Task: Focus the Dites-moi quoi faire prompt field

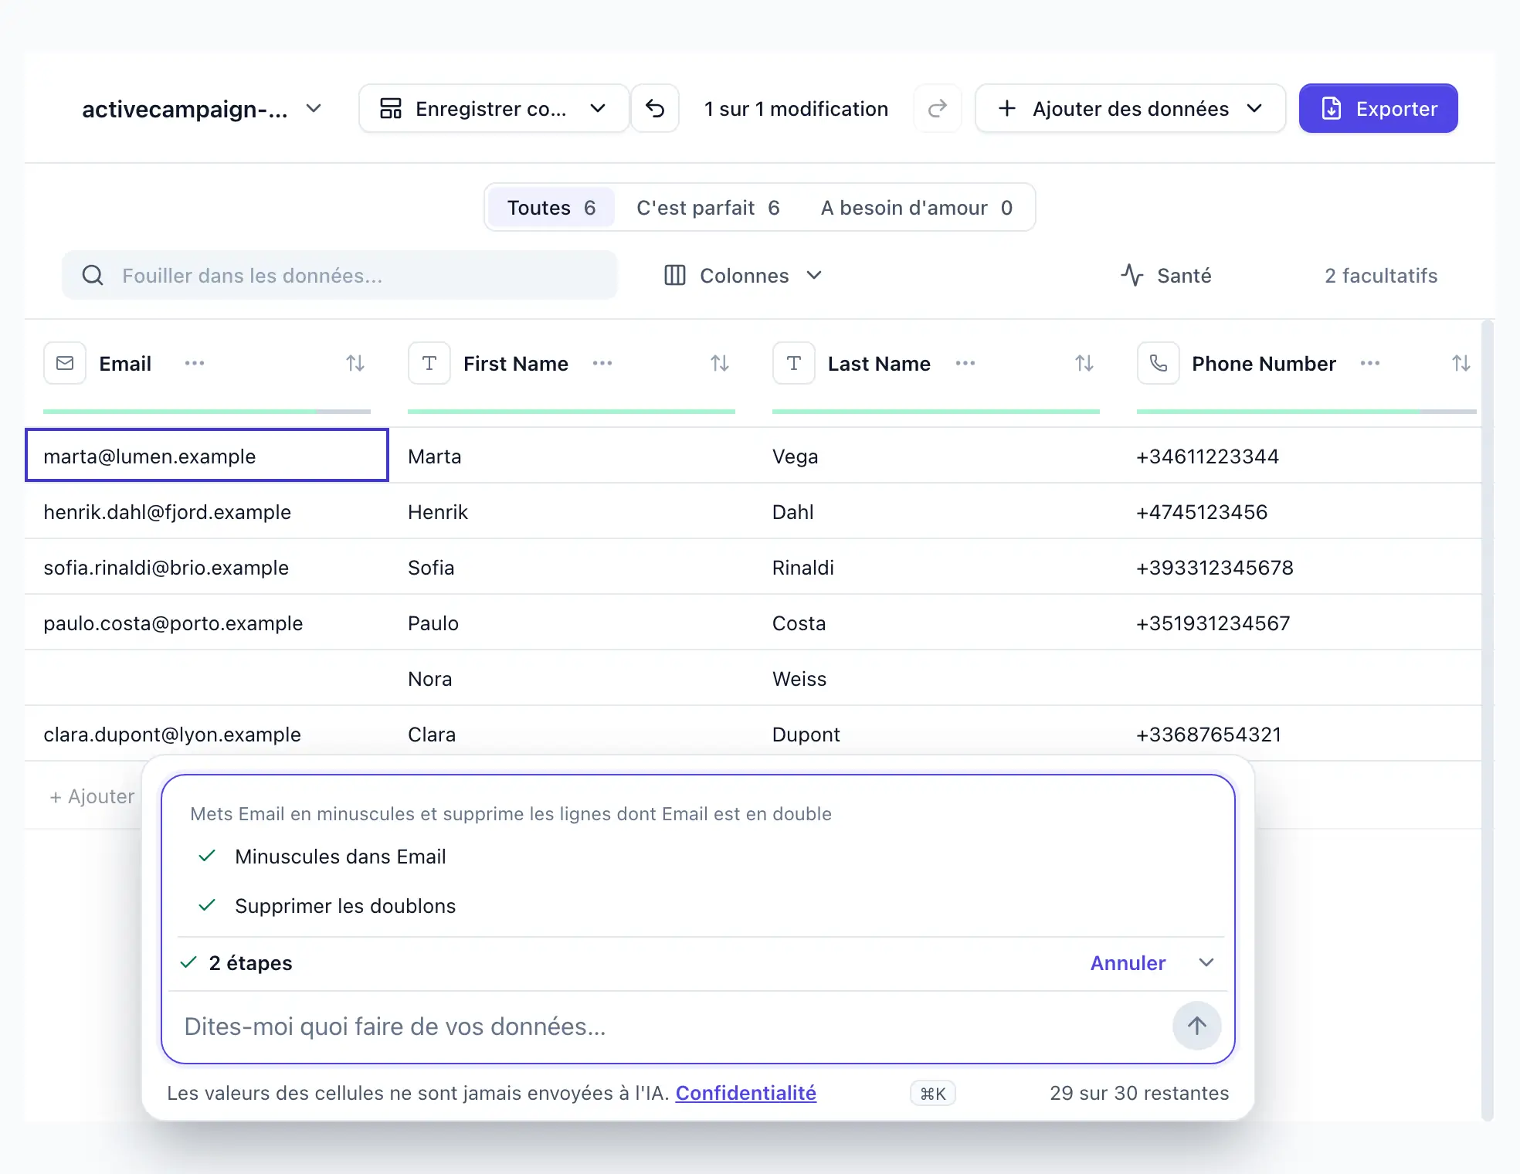Action: 672,1026
